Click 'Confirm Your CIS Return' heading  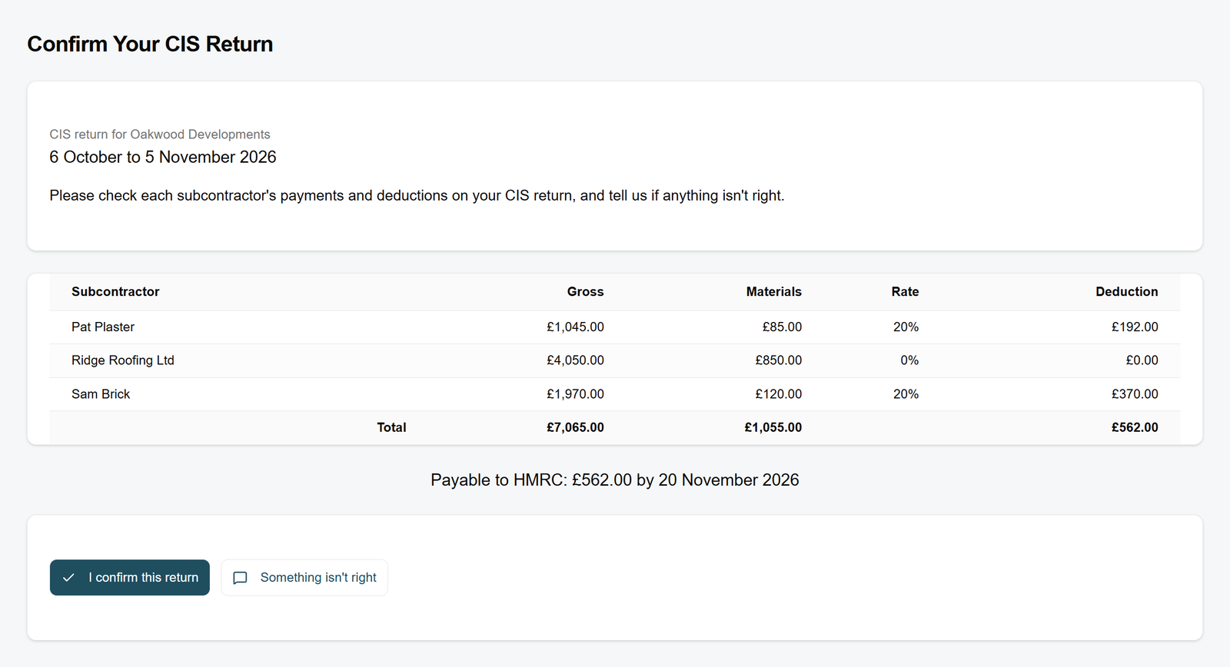(150, 44)
